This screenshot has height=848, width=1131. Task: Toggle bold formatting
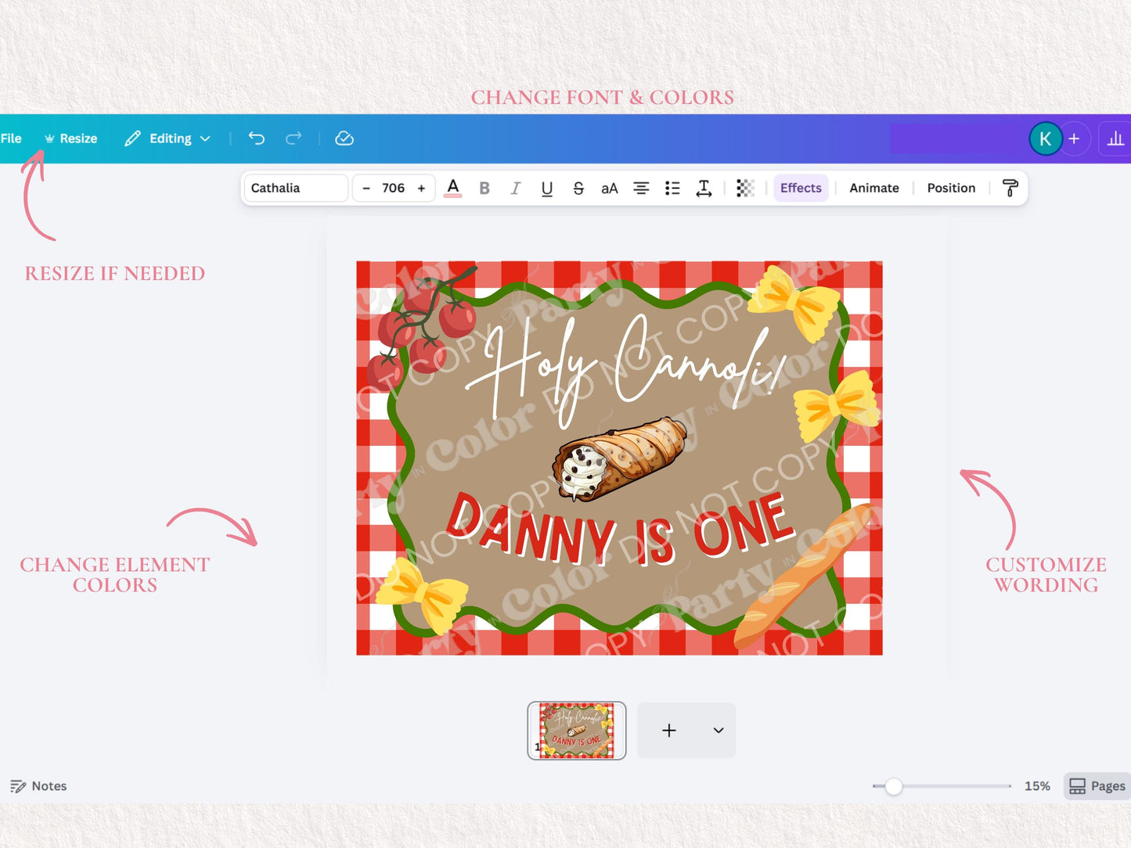click(484, 188)
